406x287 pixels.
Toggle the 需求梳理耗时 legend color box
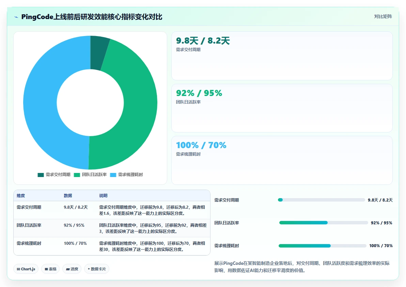coord(113,175)
